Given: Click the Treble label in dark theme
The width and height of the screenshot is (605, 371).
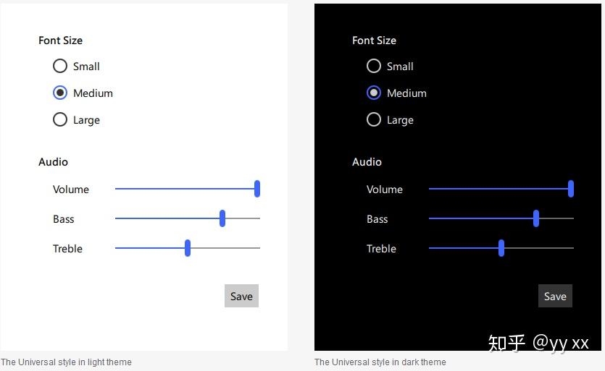Looking at the screenshot, I should (x=381, y=249).
